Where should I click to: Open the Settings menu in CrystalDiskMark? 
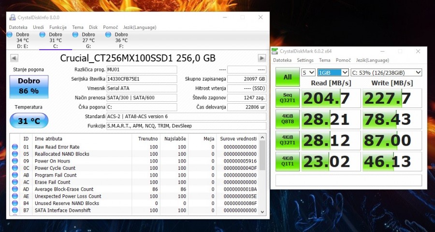(x=305, y=60)
